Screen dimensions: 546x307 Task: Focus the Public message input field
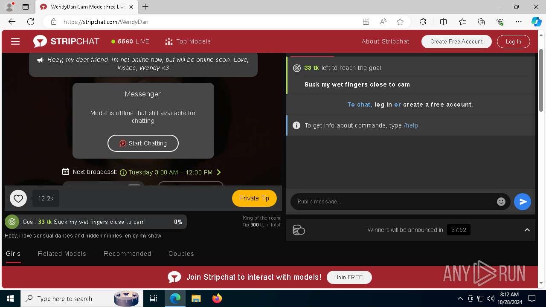pos(395,202)
